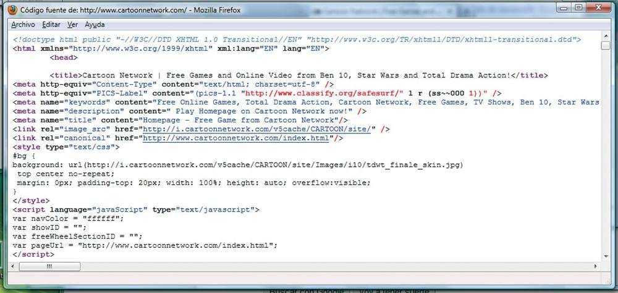Click the var pageUrl line
The image size is (618, 293).
(145, 245)
